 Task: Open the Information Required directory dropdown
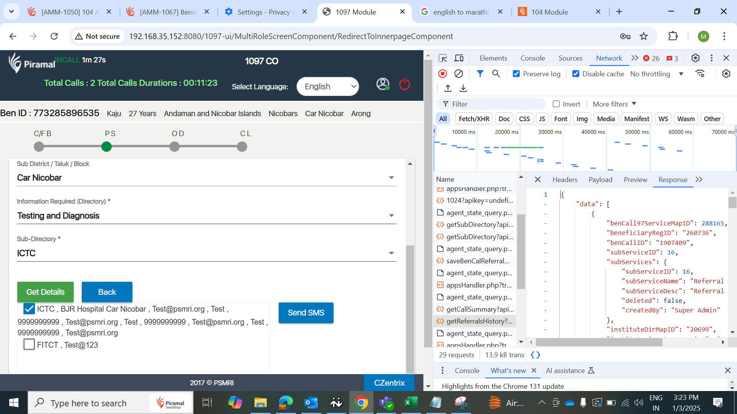pyautogui.click(x=206, y=216)
